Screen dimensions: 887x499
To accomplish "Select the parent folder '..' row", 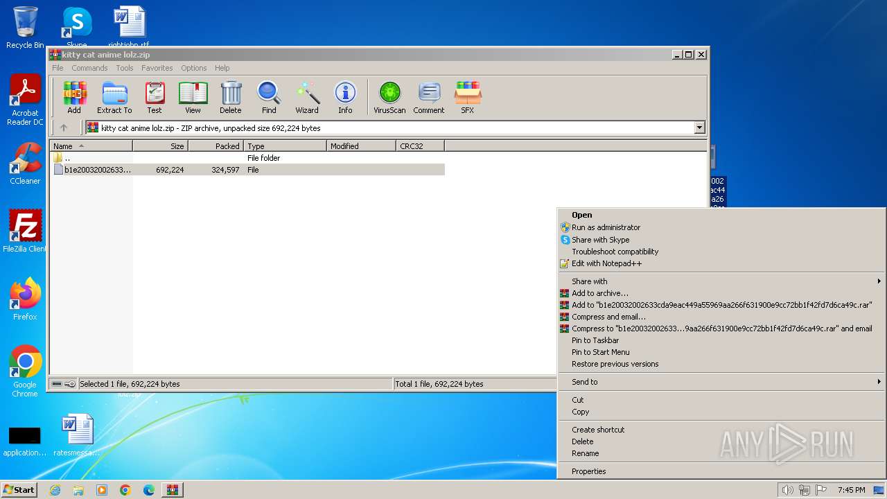I will (x=247, y=158).
